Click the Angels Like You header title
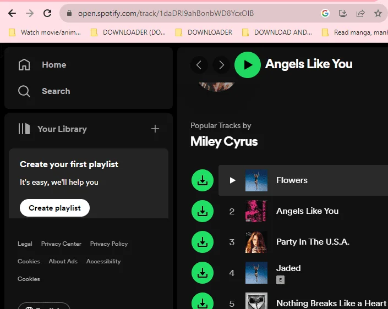 tap(309, 64)
